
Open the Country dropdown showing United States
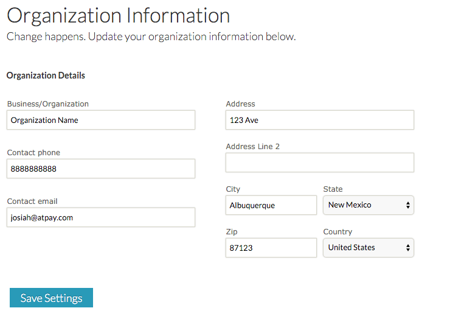click(369, 248)
